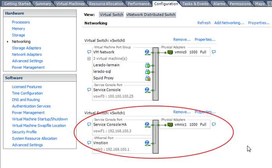
Task: Open the Getting Started tab
Action: click(x=17, y=4)
